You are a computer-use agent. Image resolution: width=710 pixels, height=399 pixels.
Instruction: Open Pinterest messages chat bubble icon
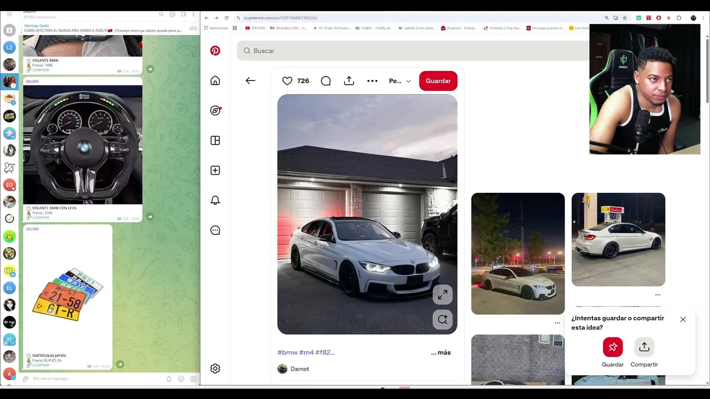(215, 230)
